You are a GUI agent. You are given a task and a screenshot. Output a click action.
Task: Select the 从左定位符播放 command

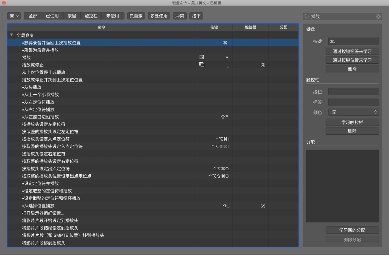click(153, 102)
